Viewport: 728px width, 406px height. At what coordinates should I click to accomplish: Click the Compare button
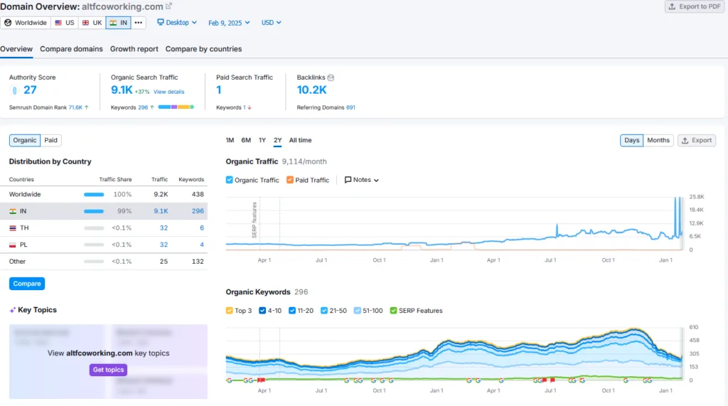[27, 284]
